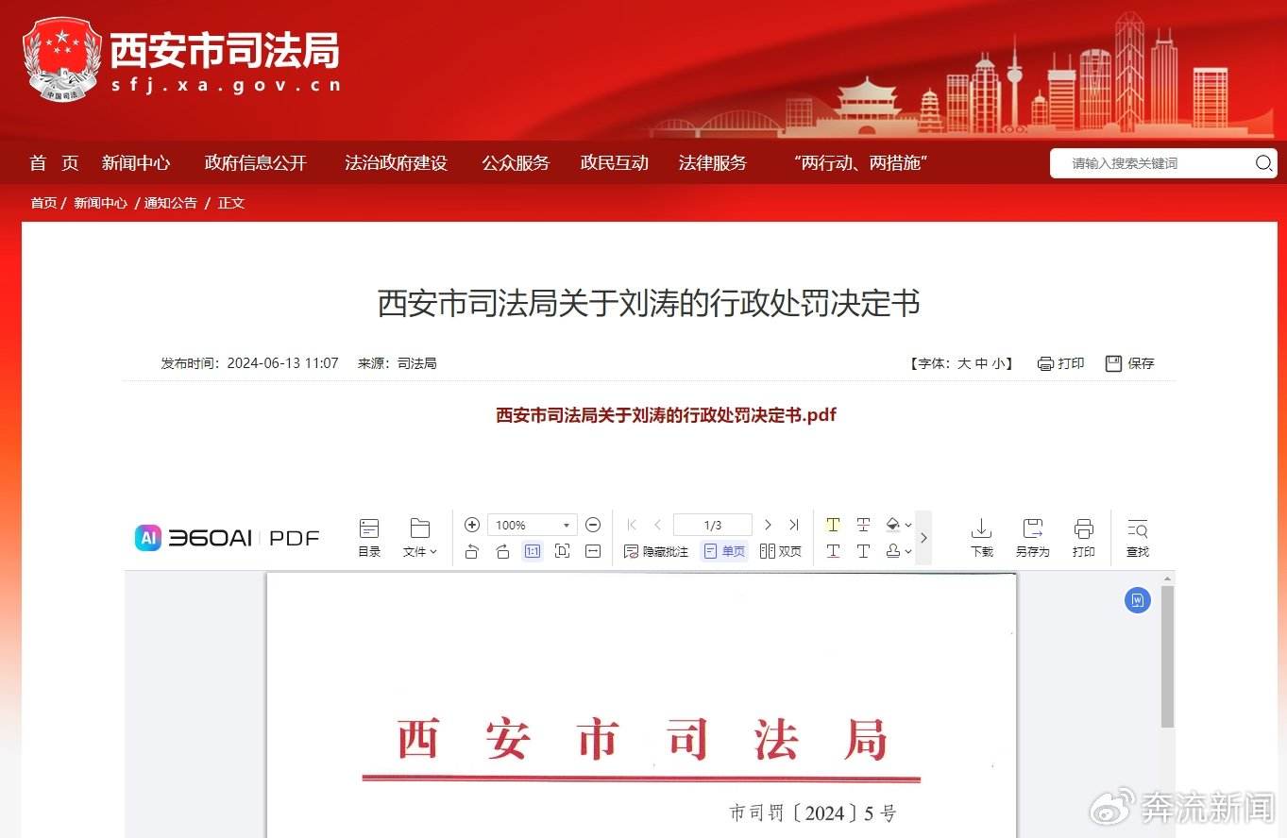Click the 请输入搜索关键词 search field
Image resolution: width=1287 pixels, height=838 pixels.
pos(1152,163)
